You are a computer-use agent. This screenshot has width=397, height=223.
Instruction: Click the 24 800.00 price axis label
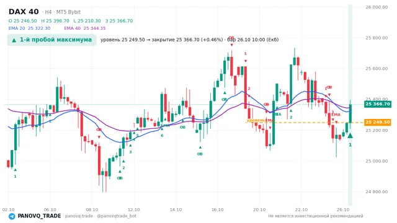click(x=377, y=191)
